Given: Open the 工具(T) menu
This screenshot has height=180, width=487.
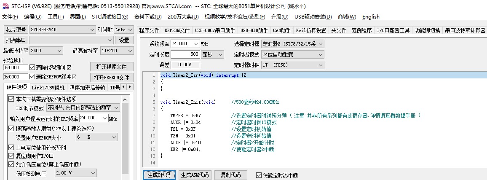Looking at the screenshot, I should (56, 17).
